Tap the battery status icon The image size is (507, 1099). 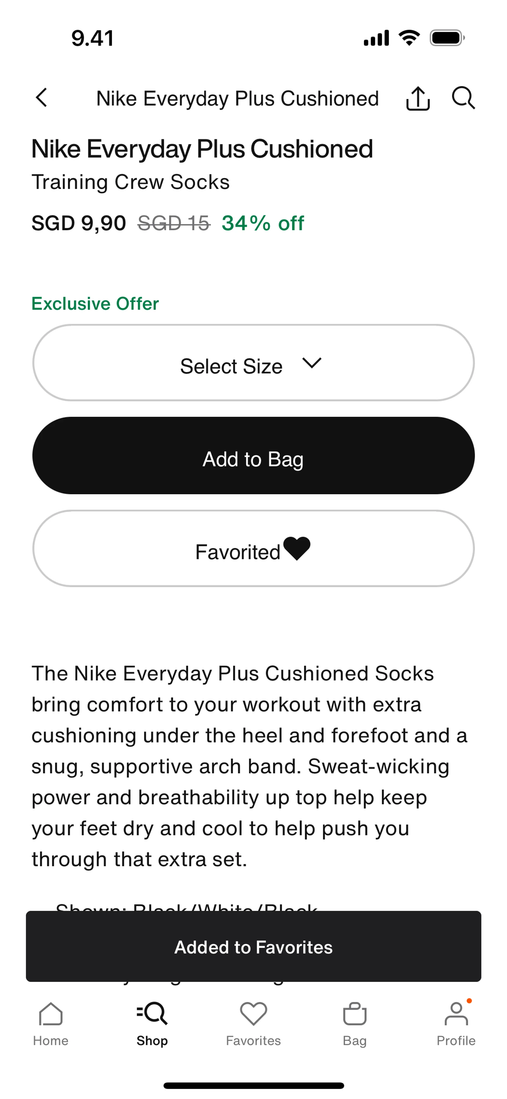pos(447,38)
